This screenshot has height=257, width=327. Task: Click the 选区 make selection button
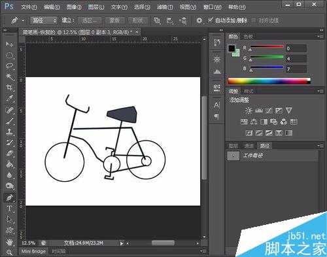pyautogui.click(x=90, y=21)
